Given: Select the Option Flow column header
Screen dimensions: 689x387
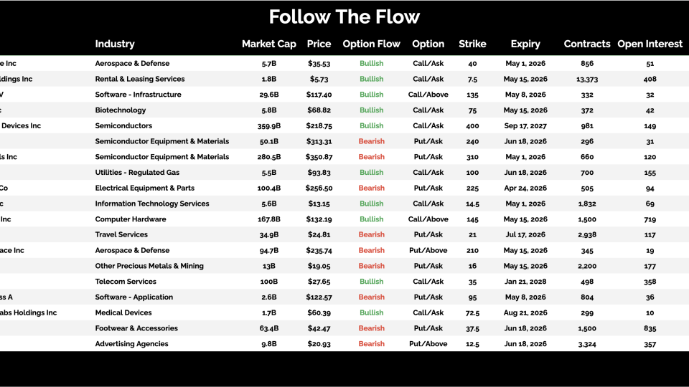Looking at the screenshot, I should pyautogui.click(x=371, y=44).
